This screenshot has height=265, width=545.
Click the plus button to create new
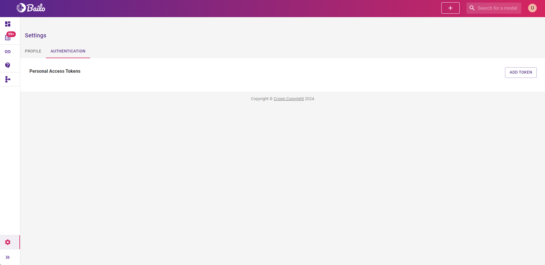pyautogui.click(x=450, y=8)
